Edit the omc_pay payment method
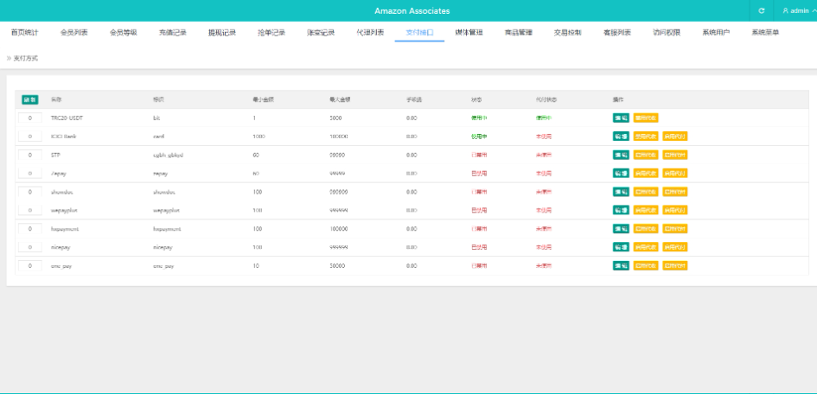Image resolution: width=817 pixels, height=394 pixels. [621, 266]
